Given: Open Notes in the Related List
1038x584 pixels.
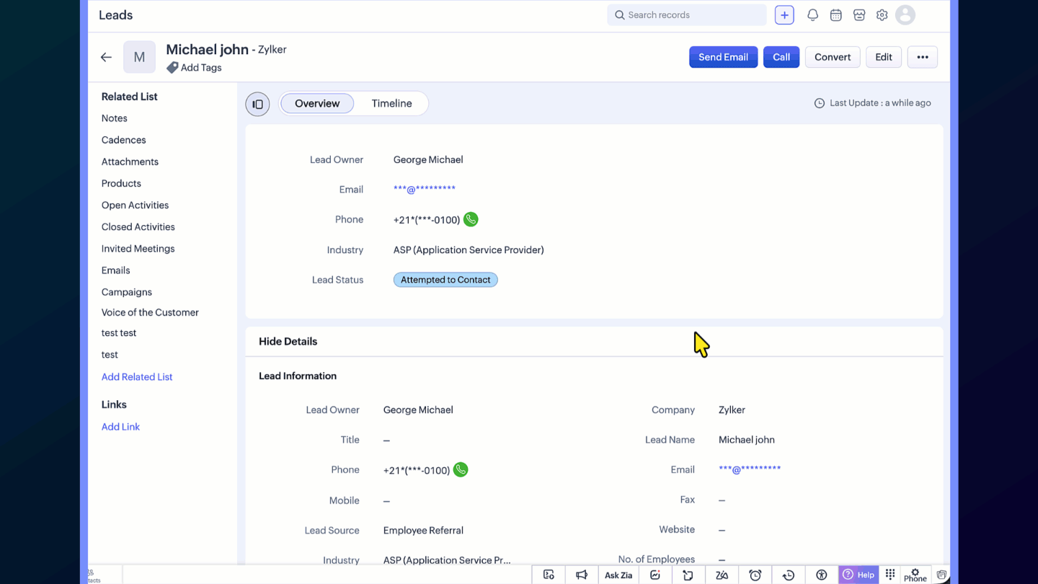Looking at the screenshot, I should click(114, 118).
